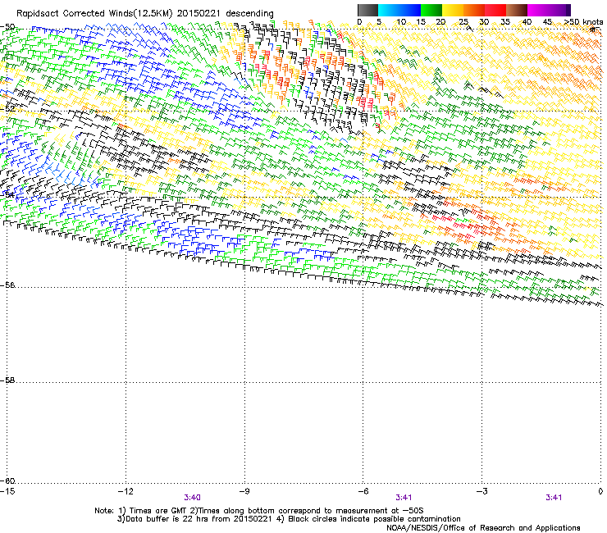Click the '>50 knots' legend label
The image size is (607, 533).
pos(583,22)
